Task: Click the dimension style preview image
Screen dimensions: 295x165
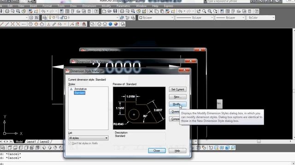Action: tap(139, 108)
